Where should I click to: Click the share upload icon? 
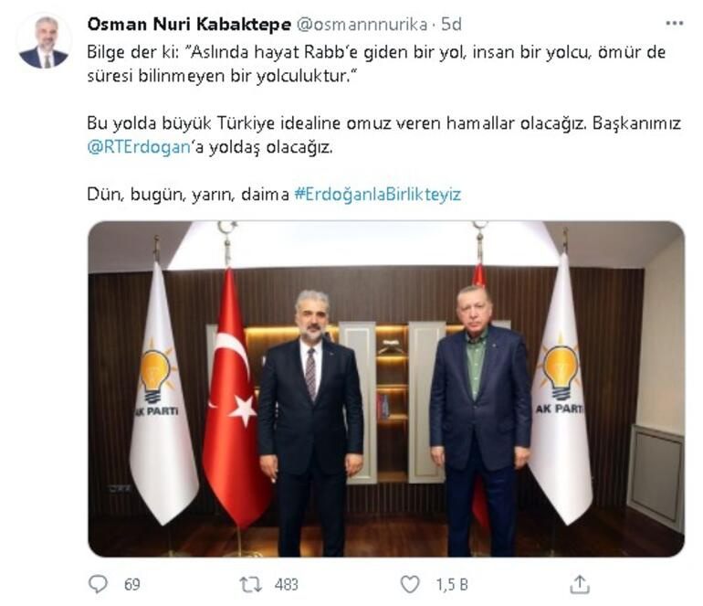click(579, 584)
